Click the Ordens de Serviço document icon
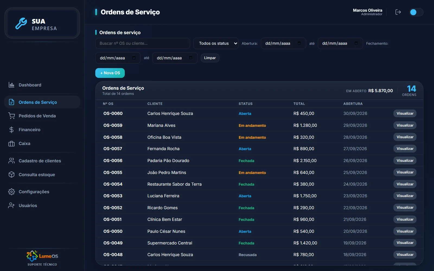The image size is (434, 271). pos(11,102)
